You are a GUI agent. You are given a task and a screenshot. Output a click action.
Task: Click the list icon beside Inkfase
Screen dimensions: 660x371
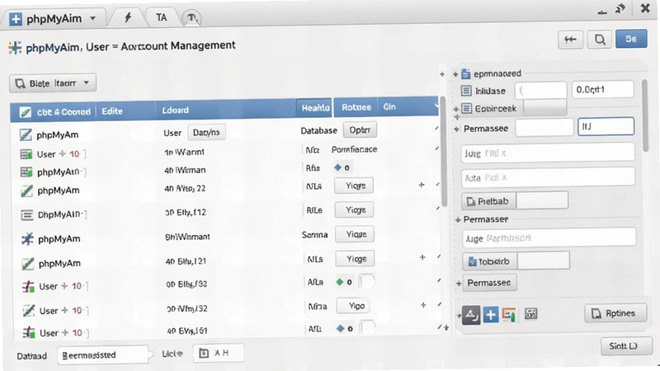tap(466, 91)
